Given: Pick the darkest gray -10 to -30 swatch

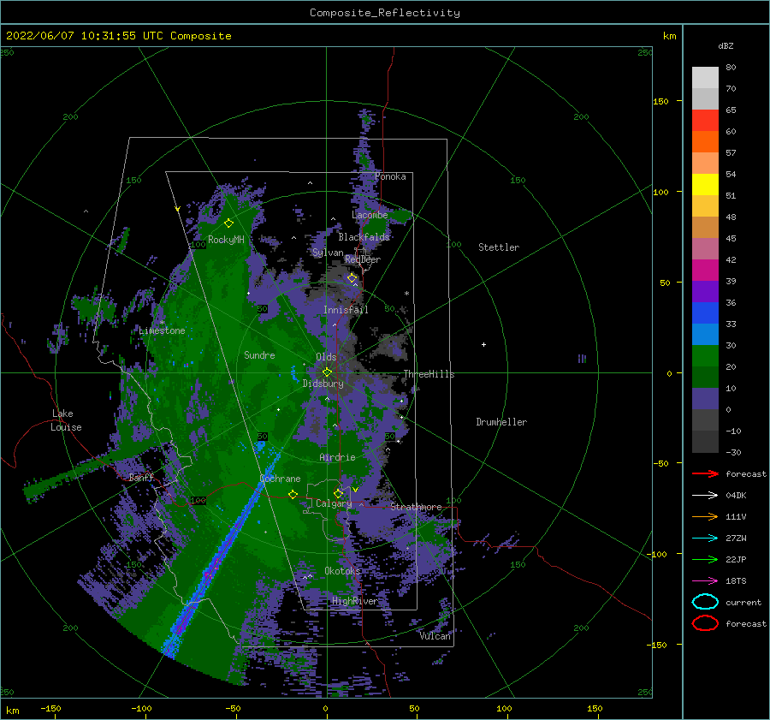Looking at the screenshot, I should coord(705,442).
